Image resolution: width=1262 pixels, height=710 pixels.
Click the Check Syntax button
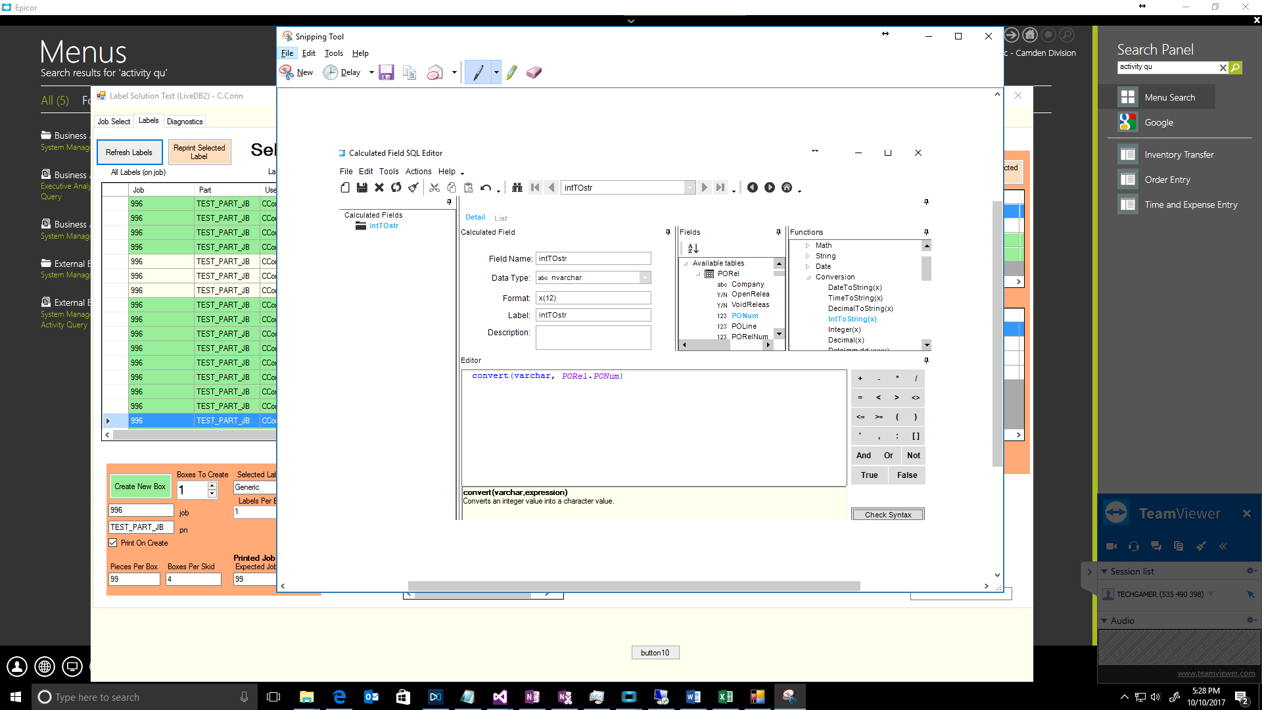pos(888,515)
